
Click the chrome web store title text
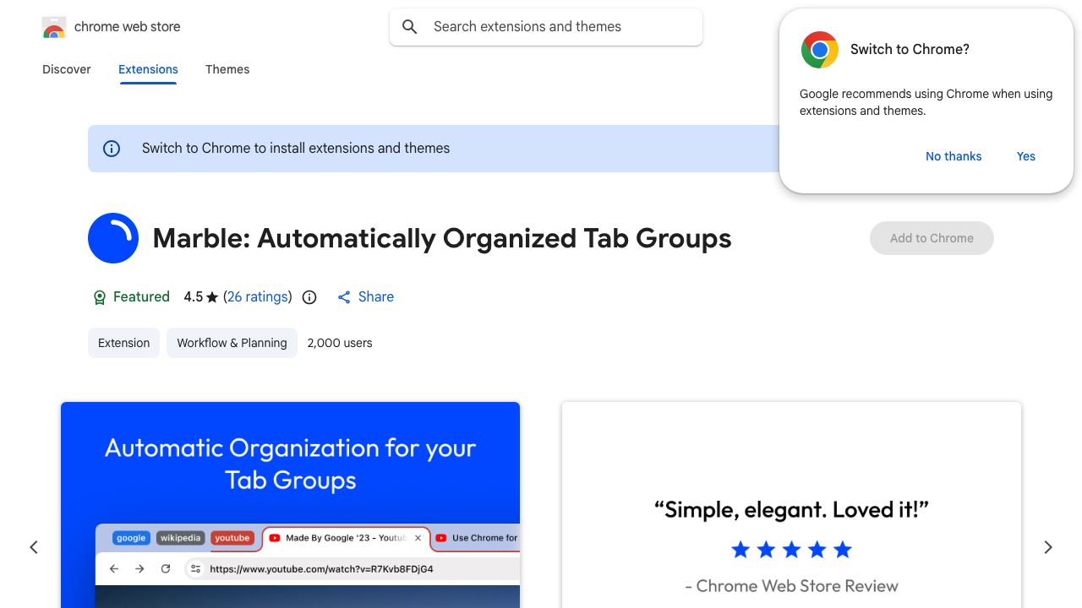[x=128, y=27]
